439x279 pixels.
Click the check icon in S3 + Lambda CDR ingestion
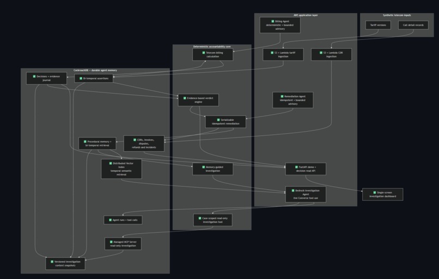coord(321,53)
